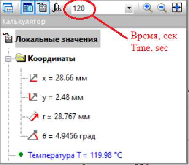Click the Калькулятор panel title bar

click(x=94, y=22)
